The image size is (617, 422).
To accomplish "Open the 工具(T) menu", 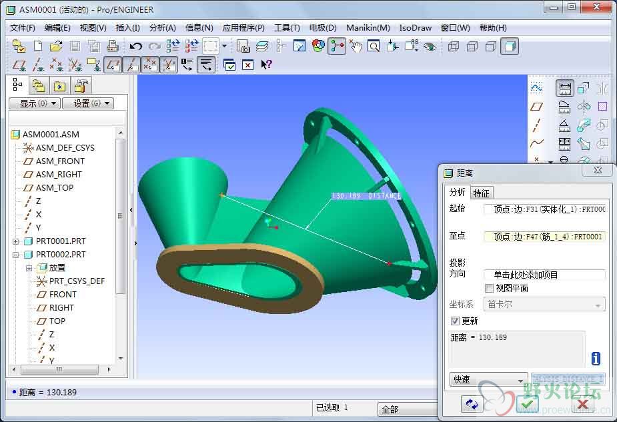I will (x=287, y=28).
